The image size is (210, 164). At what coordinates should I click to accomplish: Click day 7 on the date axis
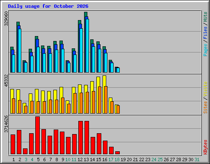click(x=50, y=159)
